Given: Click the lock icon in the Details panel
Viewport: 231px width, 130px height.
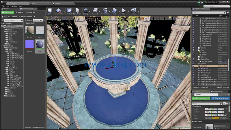Looking at the screenshot, I should click(229, 94).
